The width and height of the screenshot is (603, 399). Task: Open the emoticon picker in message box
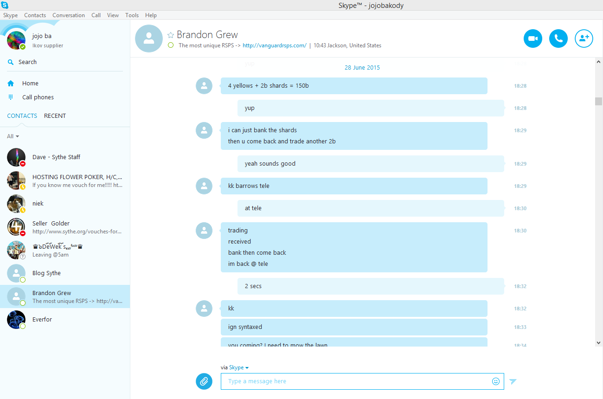496,381
